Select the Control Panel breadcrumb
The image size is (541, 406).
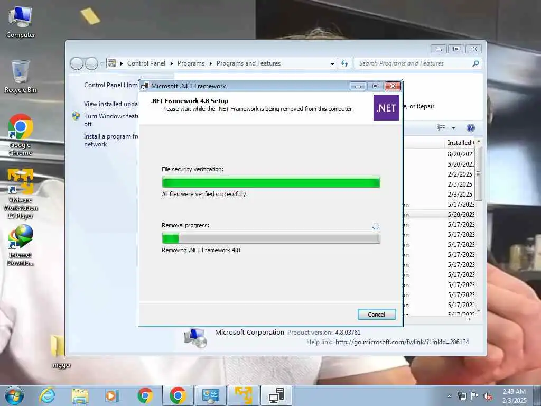[x=146, y=63]
